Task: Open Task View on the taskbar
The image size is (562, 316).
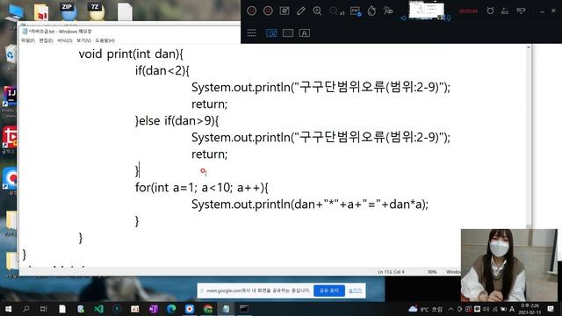Action: coord(44,308)
